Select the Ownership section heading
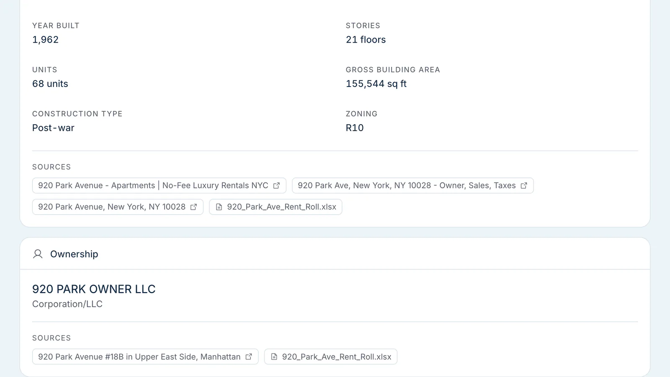 pos(74,254)
